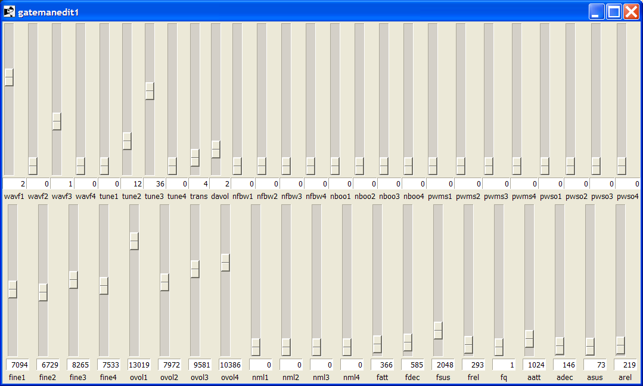Click the fine1 value field showing 7094
643x386 pixels.
17,365
